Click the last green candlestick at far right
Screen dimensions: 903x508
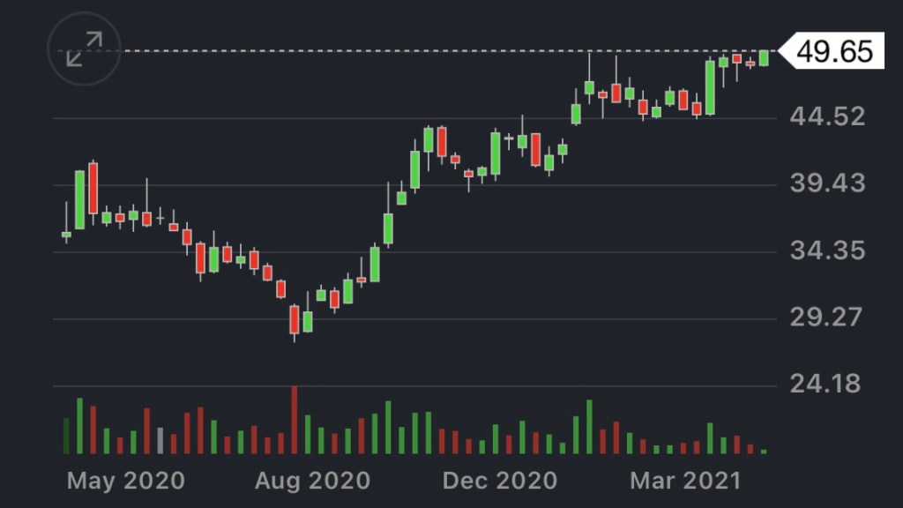coord(764,58)
